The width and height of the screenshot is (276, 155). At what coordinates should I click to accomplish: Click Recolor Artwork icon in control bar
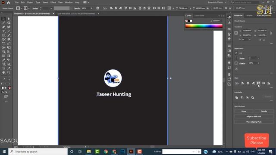pyautogui.click(x=97, y=8)
